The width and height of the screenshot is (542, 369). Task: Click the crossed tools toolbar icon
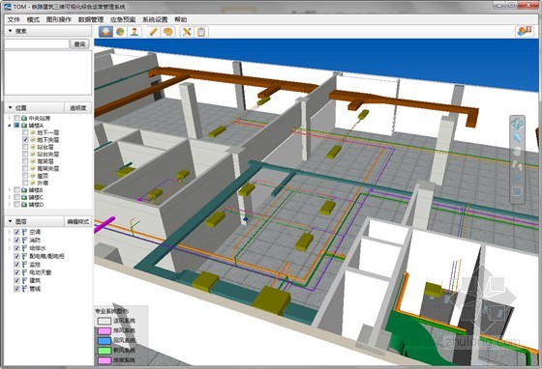pos(187,32)
